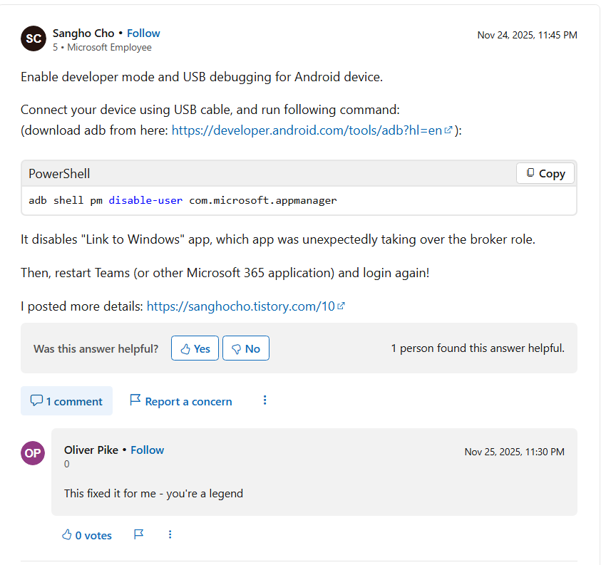This screenshot has width=606, height=565.
Task: Follow Sangho Cho
Action: pyautogui.click(x=143, y=33)
